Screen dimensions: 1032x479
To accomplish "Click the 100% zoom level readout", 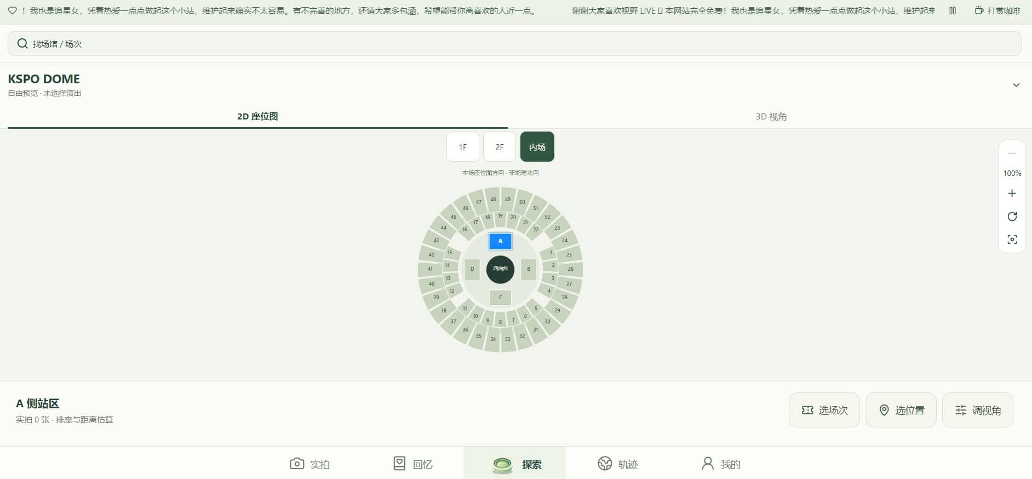I will point(1012,173).
